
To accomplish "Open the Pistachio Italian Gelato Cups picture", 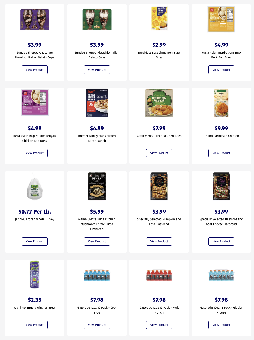I will (x=97, y=19).
